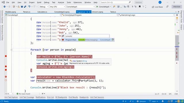This screenshot has width=184, height=103.
Task: Expand the open tabs overflow arrow
Action: (176, 12)
